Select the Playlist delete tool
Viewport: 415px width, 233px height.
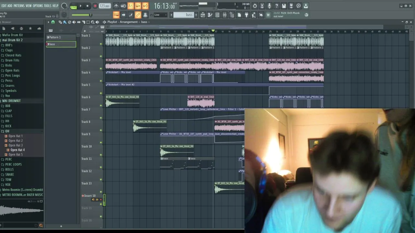(x=69, y=22)
